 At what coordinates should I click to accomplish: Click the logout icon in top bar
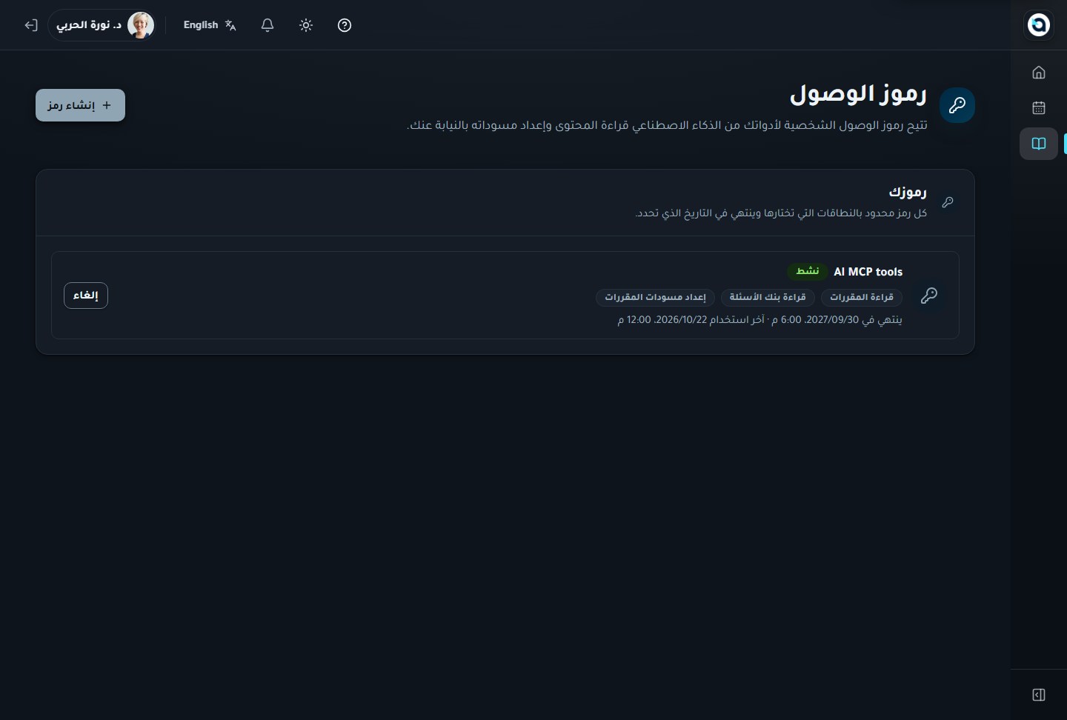tap(30, 25)
